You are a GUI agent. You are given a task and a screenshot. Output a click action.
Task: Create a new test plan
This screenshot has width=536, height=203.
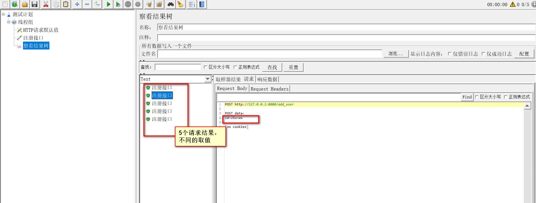(5, 4)
